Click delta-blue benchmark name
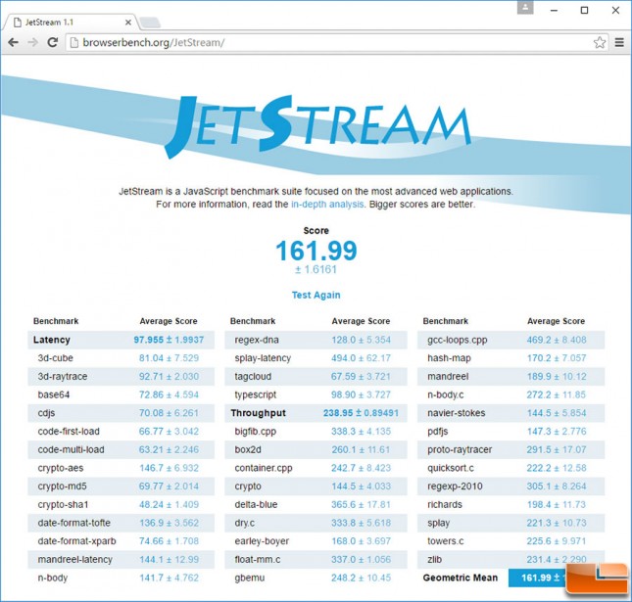 click(256, 504)
